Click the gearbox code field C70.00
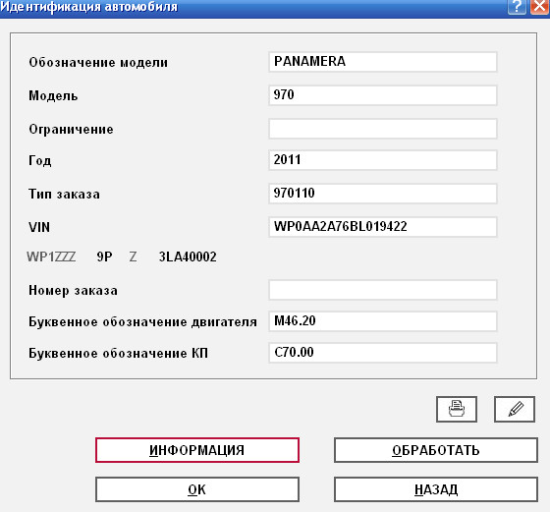Image resolution: width=550 pixels, height=512 pixels. 383,353
